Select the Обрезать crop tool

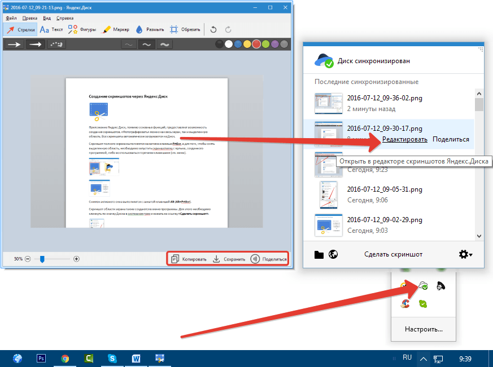[184, 29]
